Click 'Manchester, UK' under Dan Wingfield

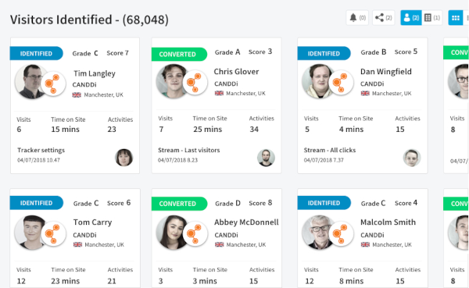tap(392, 94)
